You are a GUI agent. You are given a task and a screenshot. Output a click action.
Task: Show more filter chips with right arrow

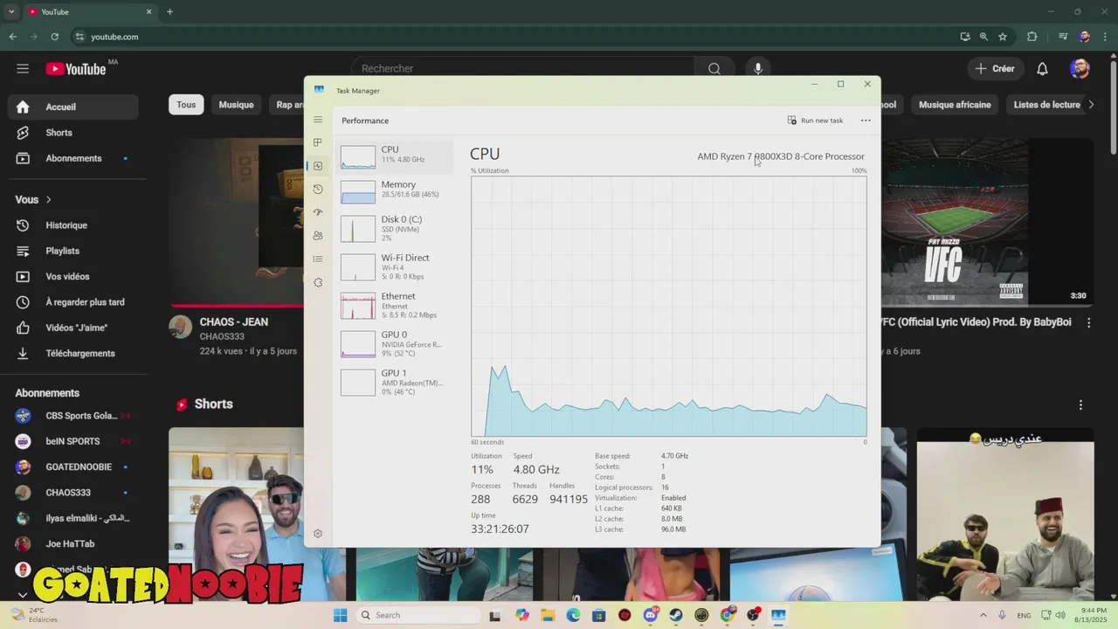1090,105
